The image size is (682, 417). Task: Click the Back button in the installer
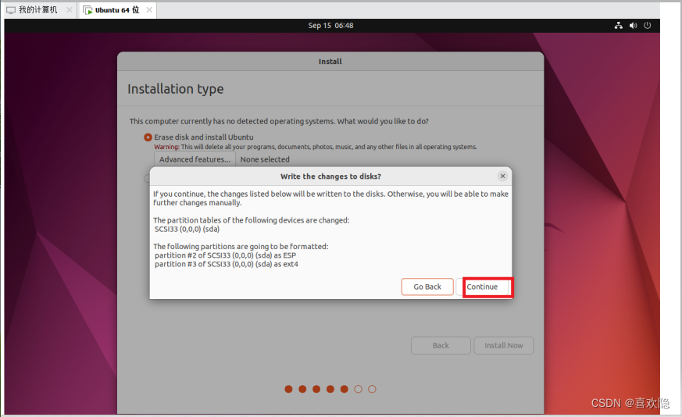click(441, 345)
